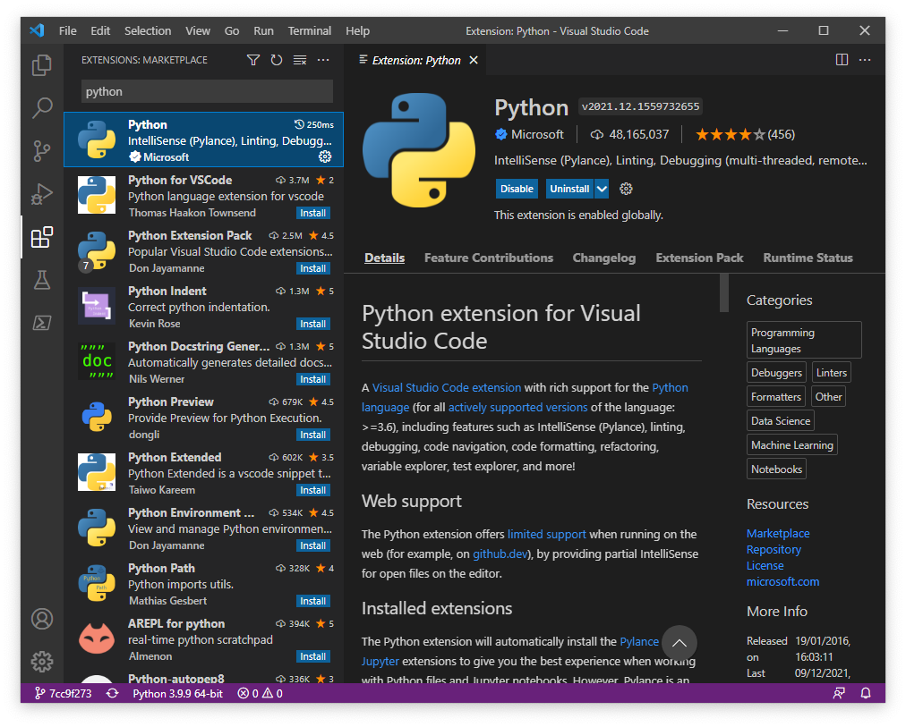Install AREPL for python extension
906x727 pixels.
[x=313, y=656]
